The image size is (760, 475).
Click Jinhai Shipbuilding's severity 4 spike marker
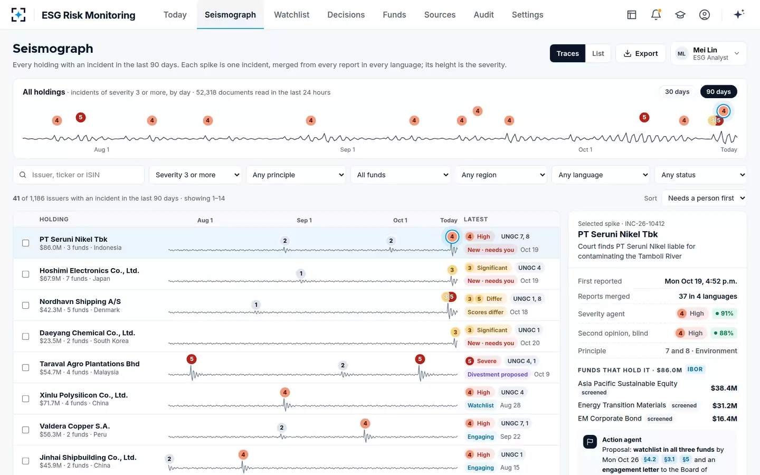pyautogui.click(x=243, y=454)
